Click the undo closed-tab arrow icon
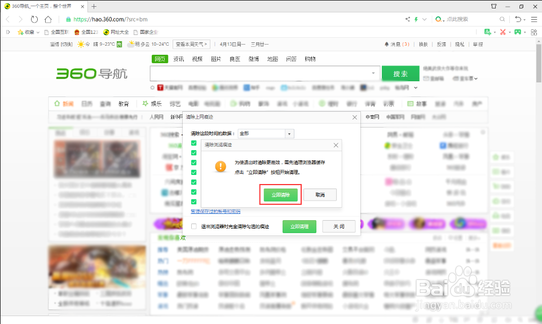The image size is (542, 324). pyautogui.click(x=517, y=19)
